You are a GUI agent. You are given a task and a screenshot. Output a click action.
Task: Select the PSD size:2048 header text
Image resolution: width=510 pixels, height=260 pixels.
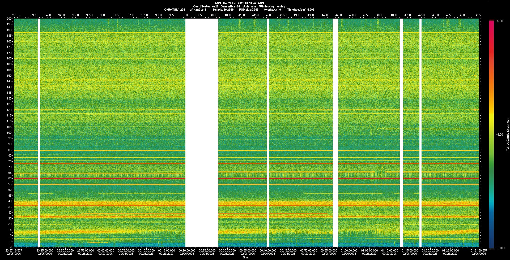click(249, 10)
